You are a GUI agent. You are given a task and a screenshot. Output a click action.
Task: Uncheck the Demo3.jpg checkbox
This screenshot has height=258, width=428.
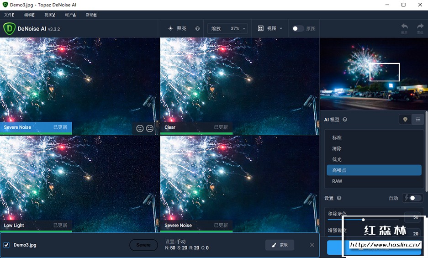6,245
